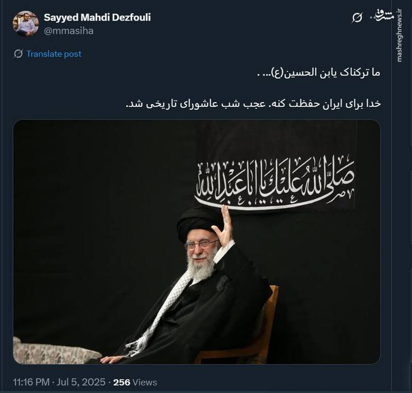Click the Grok icon beside the three dots
412x393 pixels.
[x=357, y=18]
